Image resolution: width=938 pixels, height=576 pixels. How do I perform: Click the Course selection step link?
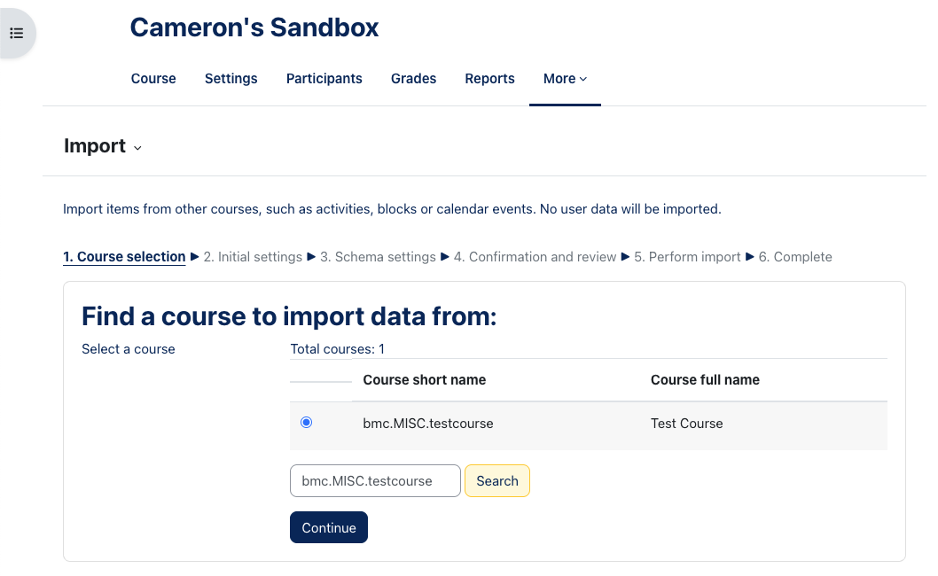[124, 257]
